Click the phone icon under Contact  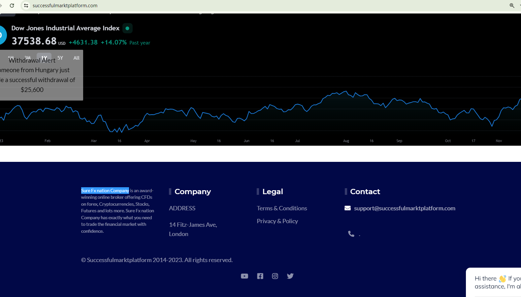tap(351, 234)
